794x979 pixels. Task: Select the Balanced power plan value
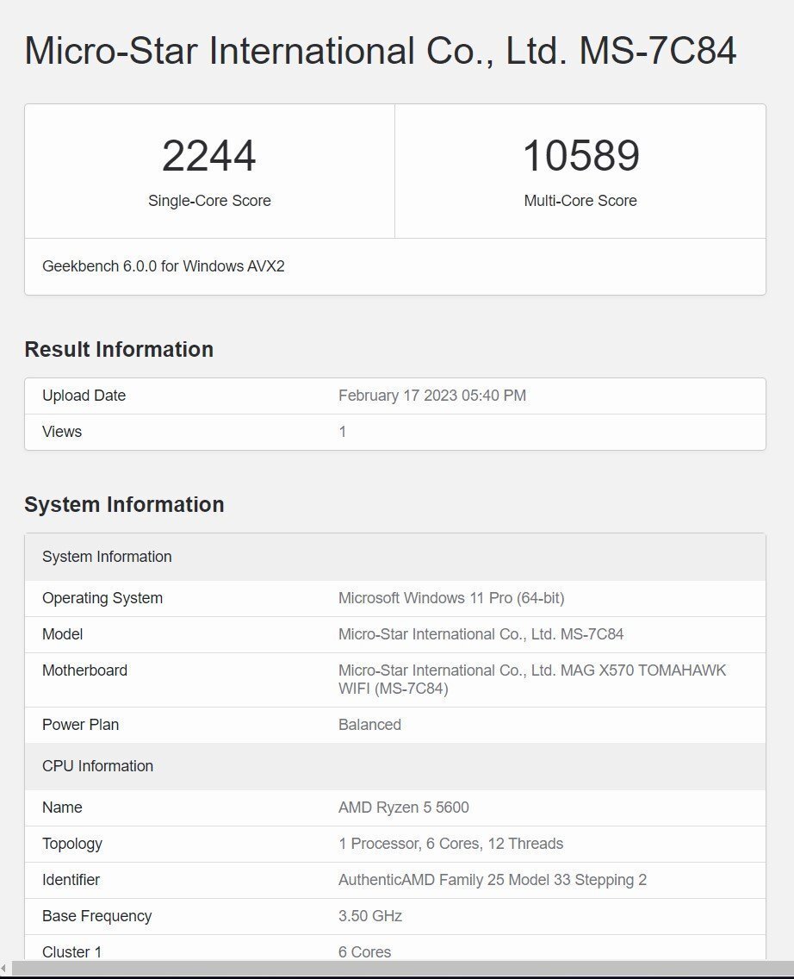pyautogui.click(x=369, y=724)
